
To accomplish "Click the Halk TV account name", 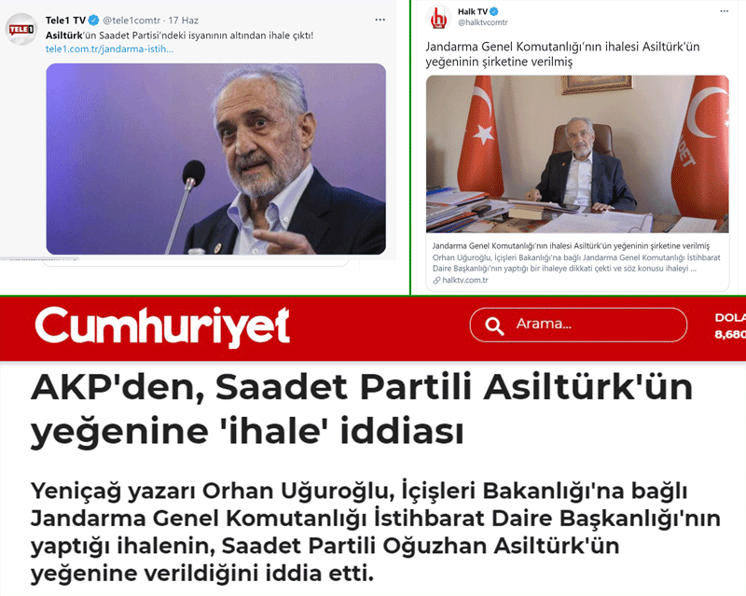I will click(x=473, y=11).
